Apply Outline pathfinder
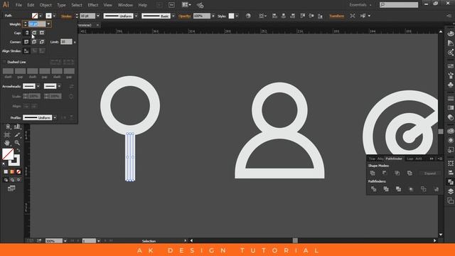Viewport: 455px width, 256px height. click(x=424, y=189)
